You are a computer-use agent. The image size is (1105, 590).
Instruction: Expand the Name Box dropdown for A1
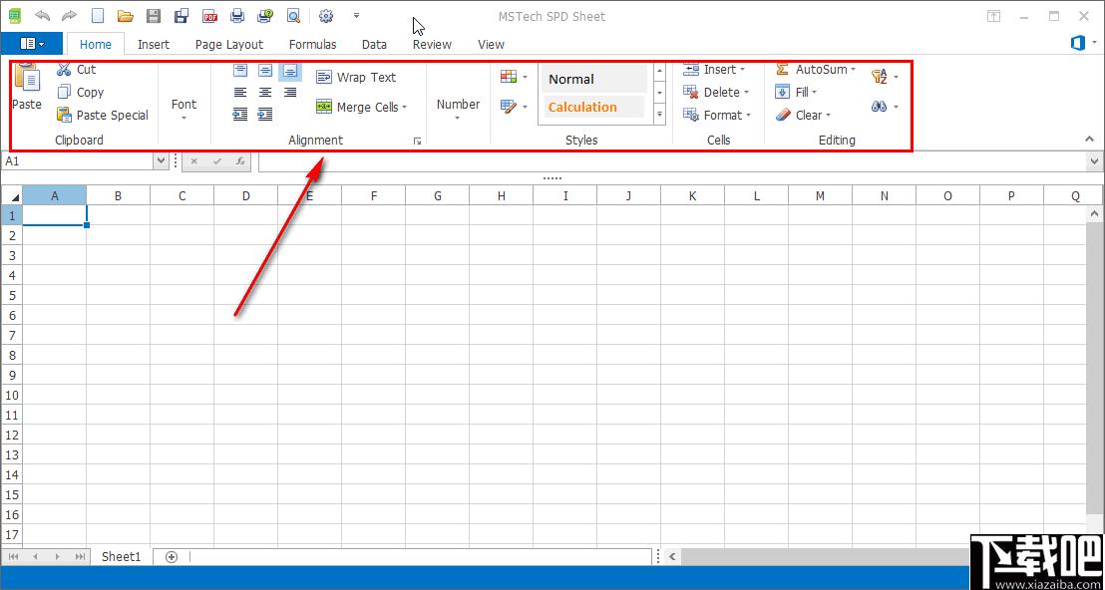point(160,161)
